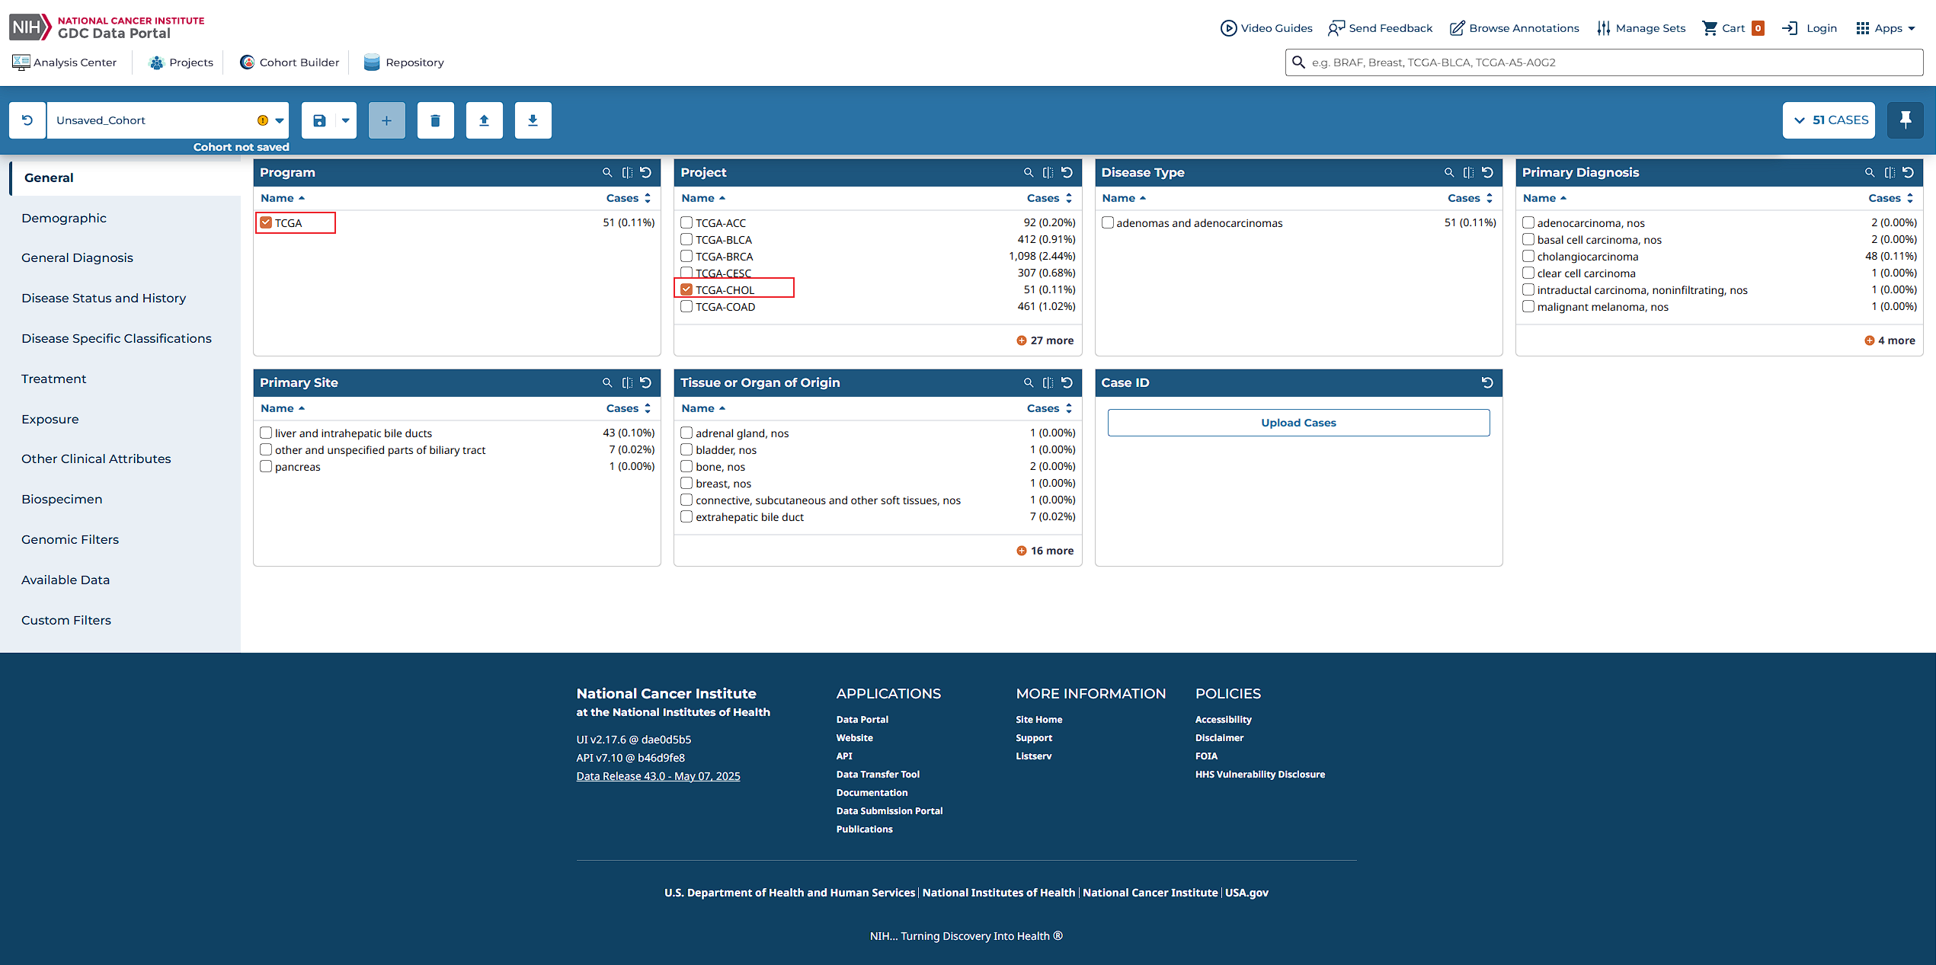Screen dimensions: 1936x965
Task: Sort Project card by Cases
Action: [1049, 198]
